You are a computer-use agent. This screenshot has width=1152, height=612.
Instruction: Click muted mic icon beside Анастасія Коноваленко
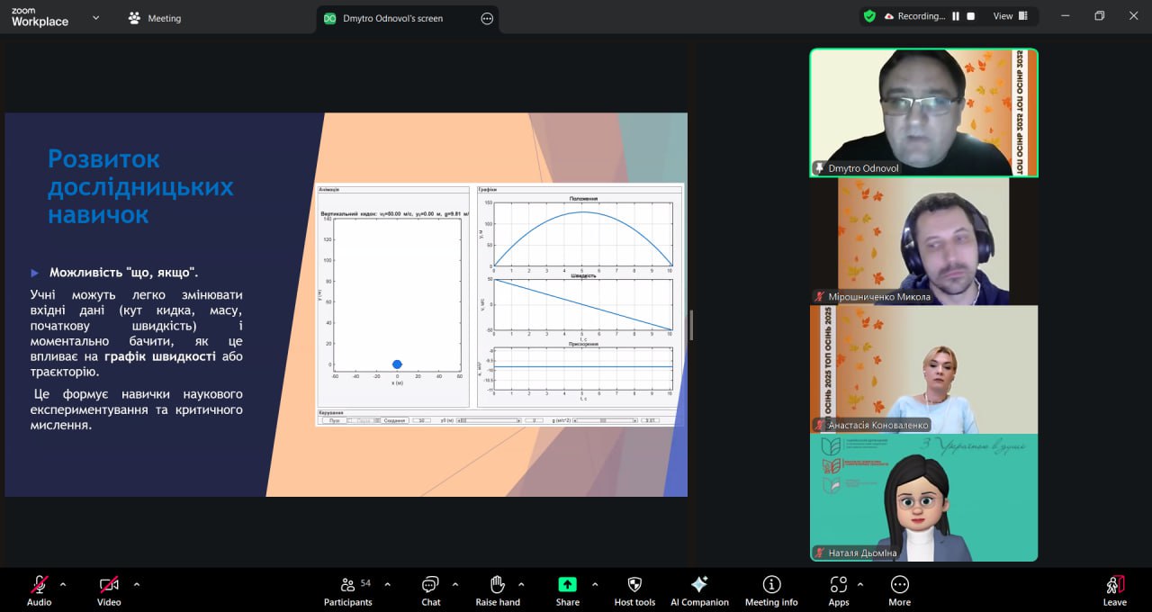(x=819, y=425)
